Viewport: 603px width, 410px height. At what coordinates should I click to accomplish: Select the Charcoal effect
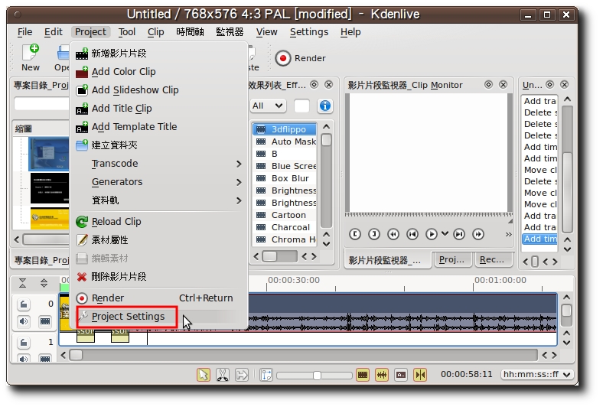click(285, 227)
